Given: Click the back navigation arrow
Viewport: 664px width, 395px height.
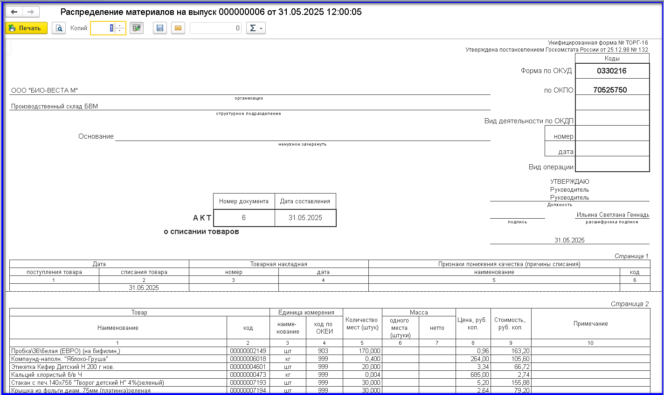Looking at the screenshot, I should click(14, 12).
